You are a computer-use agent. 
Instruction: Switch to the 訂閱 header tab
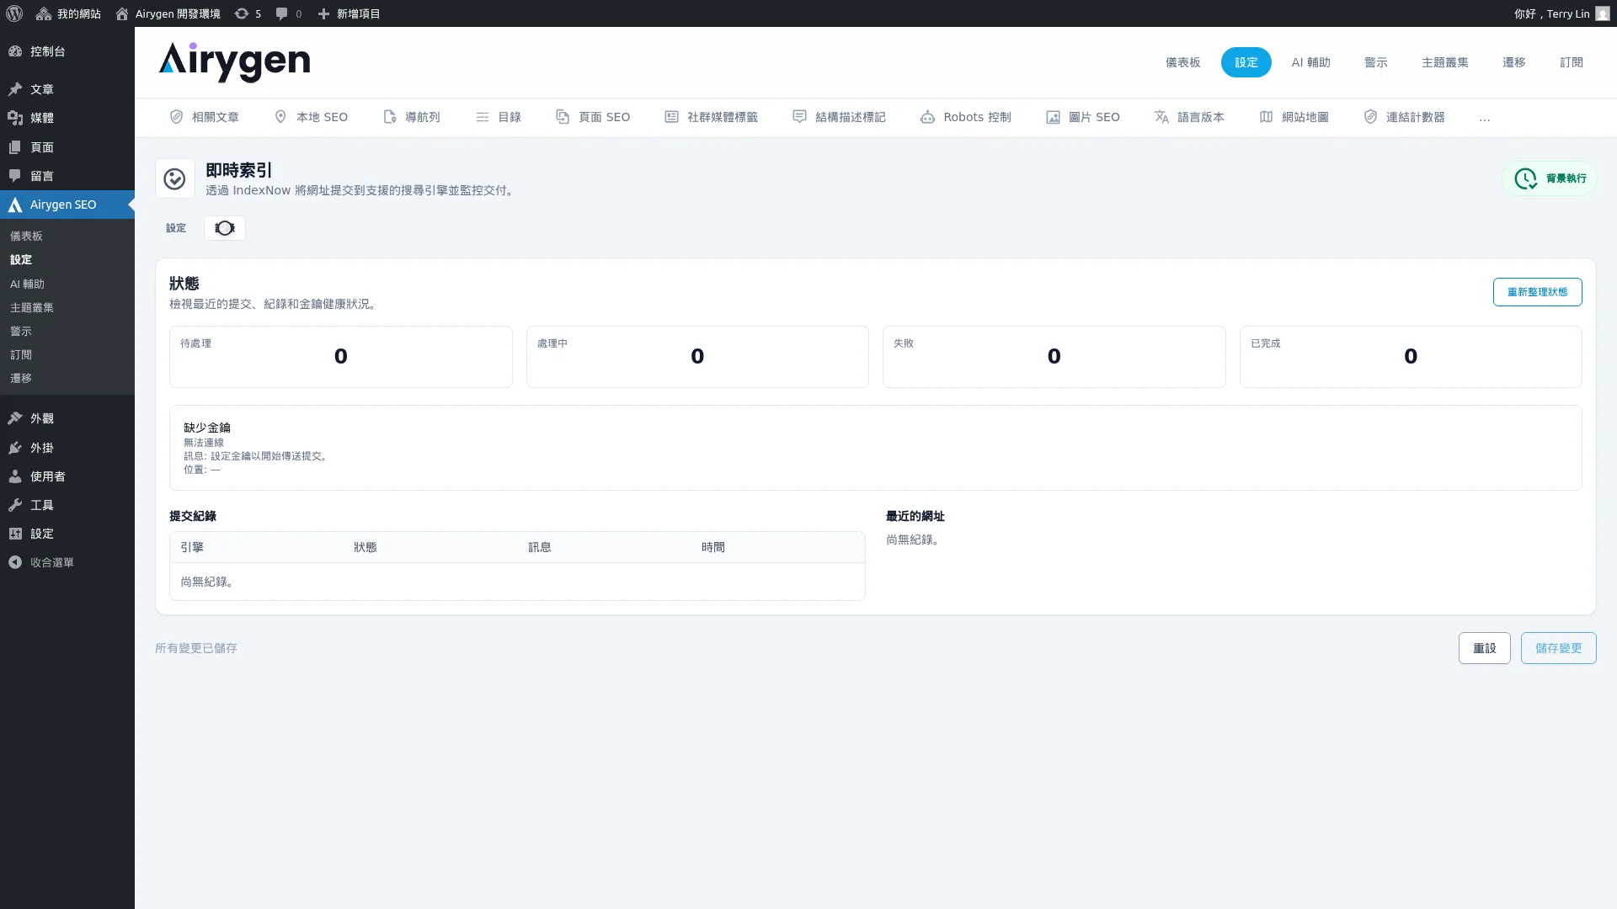tap(1571, 62)
